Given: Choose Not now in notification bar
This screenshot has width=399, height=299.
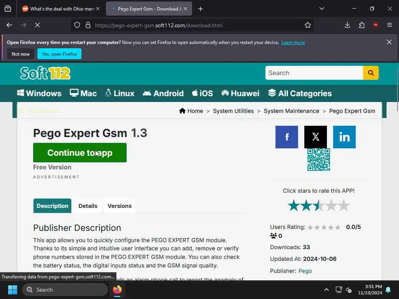Looking at the screenshot, I should (21, 54).
